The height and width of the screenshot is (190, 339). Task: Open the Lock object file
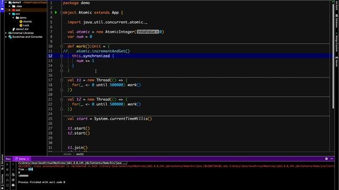[x=24, y=25]
